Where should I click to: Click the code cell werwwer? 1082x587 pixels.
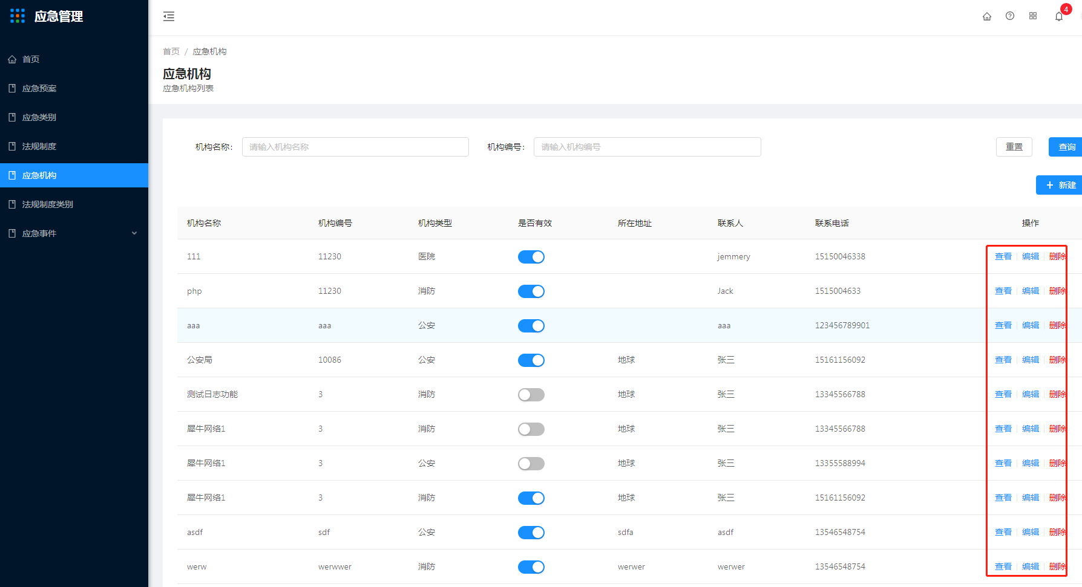tap(335, 566)
